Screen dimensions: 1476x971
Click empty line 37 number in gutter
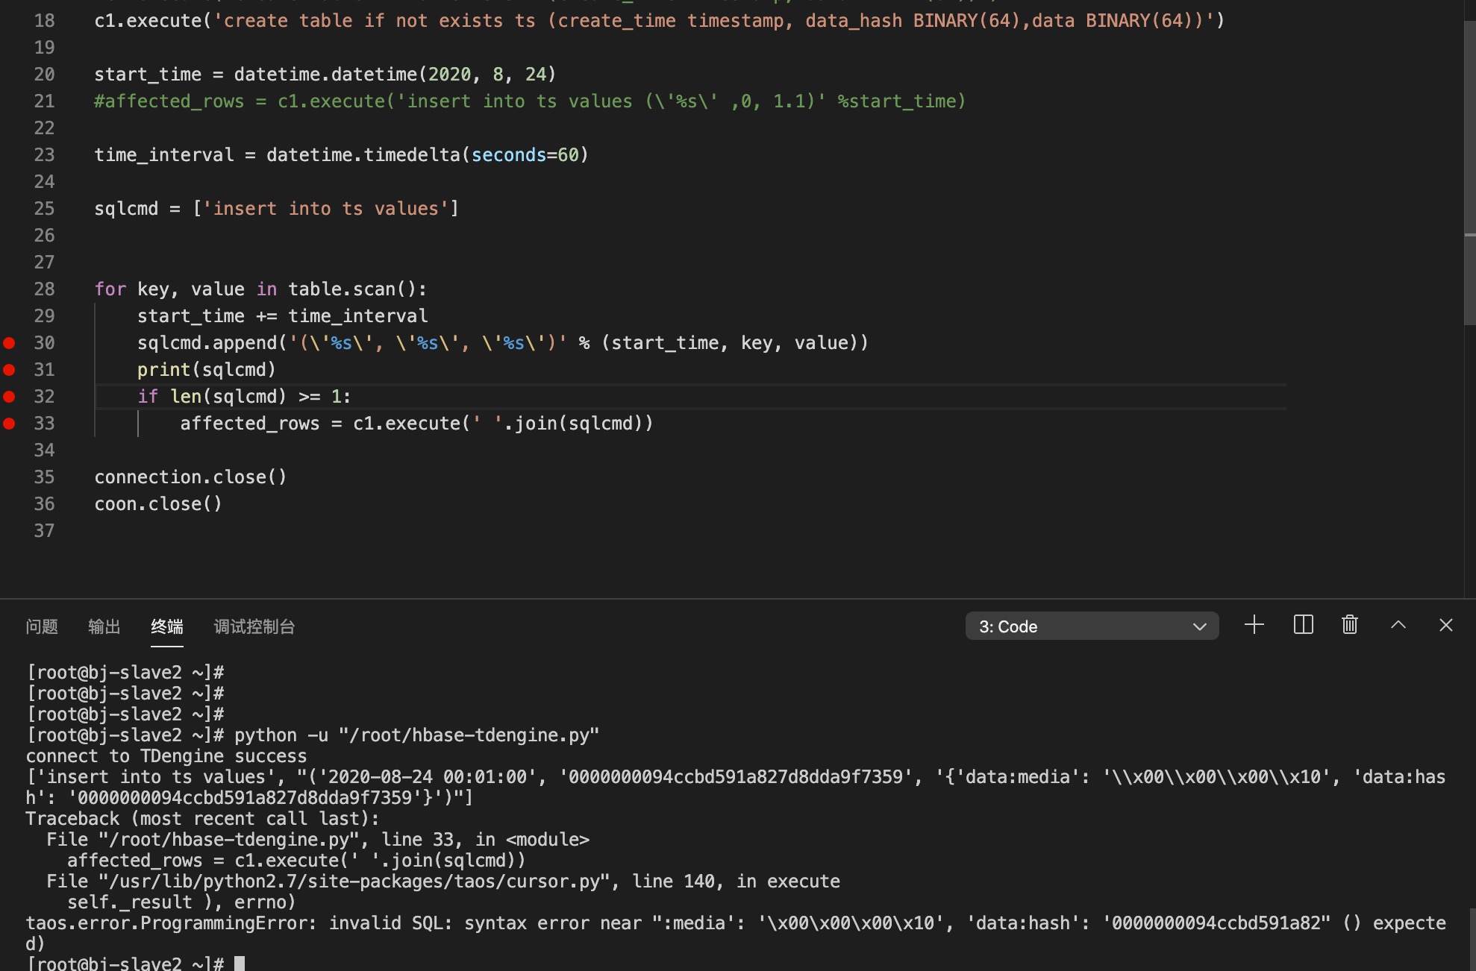(x=44, y=531)
